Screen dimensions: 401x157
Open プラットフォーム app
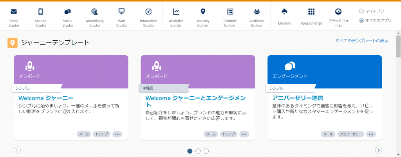(338, 17)
